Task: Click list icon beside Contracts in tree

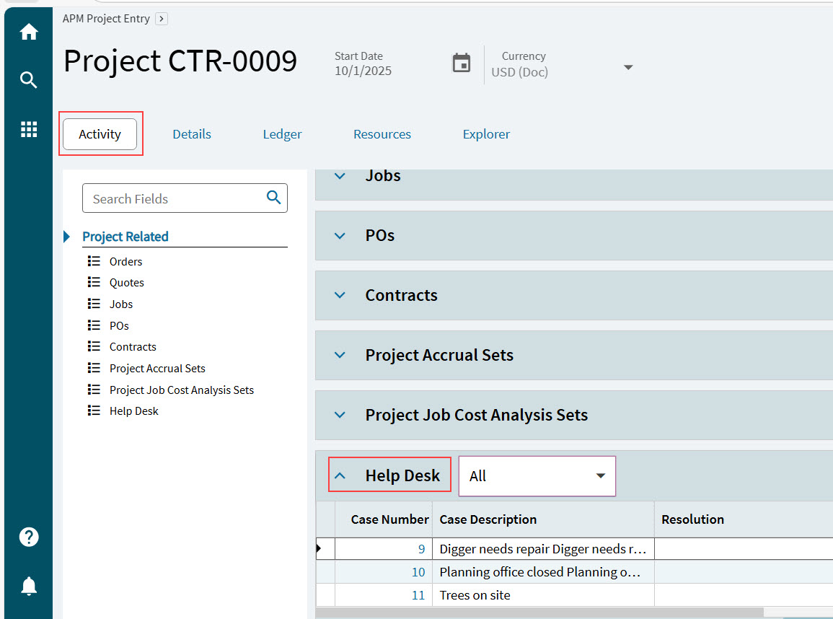Action: [x=94, y=346]
